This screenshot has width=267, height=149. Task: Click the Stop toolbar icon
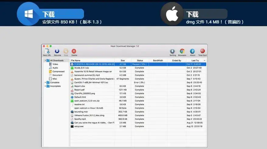click(x=66, y=51)
